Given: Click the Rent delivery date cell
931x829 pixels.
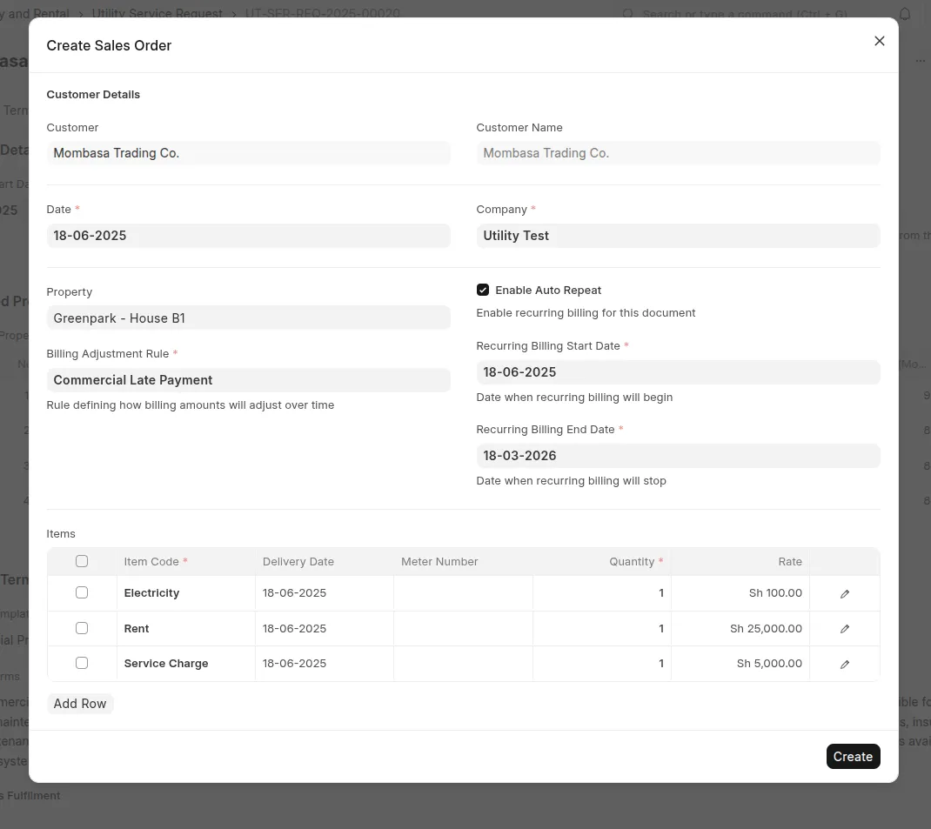Looking at the screenshot, I should click(x=325, y=628).
